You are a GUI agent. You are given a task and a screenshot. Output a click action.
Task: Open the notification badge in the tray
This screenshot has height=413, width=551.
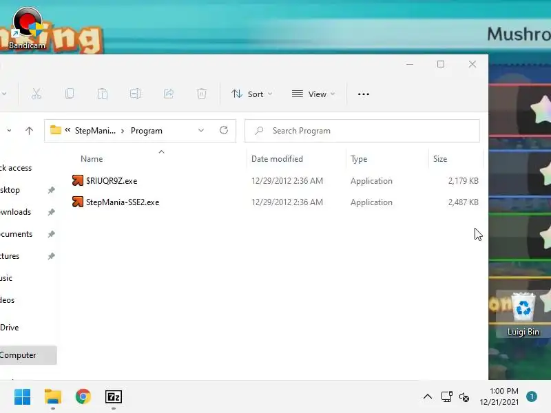click(532, 396)
